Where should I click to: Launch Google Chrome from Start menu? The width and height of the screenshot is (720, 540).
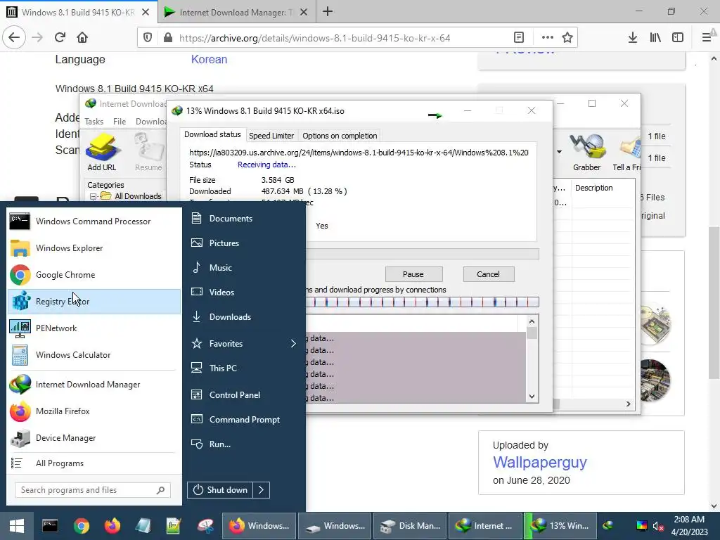point(94,275)
